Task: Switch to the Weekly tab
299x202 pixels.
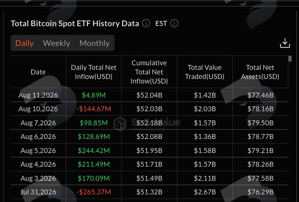Action: click(x=56, y=43)
